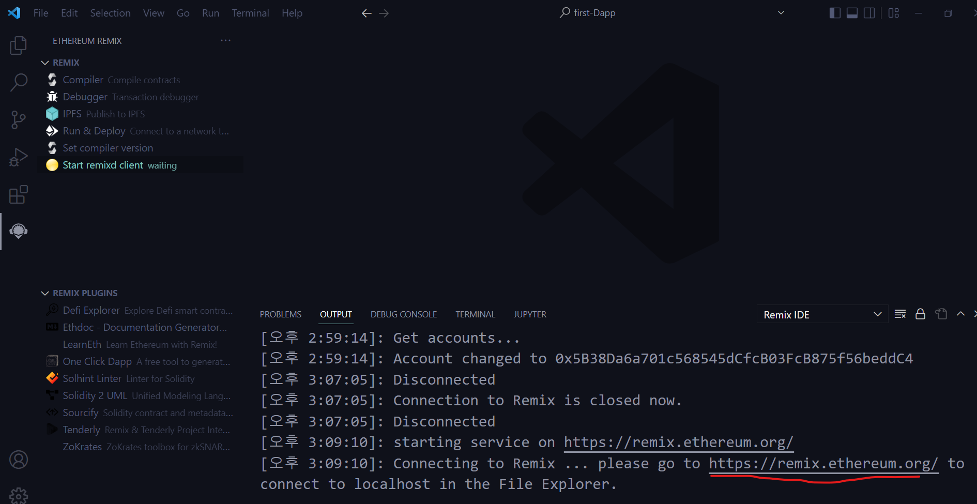Select LearnEth plugin item
977x504 pixels.
[x=140, y=344]
